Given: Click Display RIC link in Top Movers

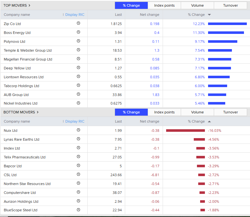Looking at the screenshot, I should click(x=75, y=15).
